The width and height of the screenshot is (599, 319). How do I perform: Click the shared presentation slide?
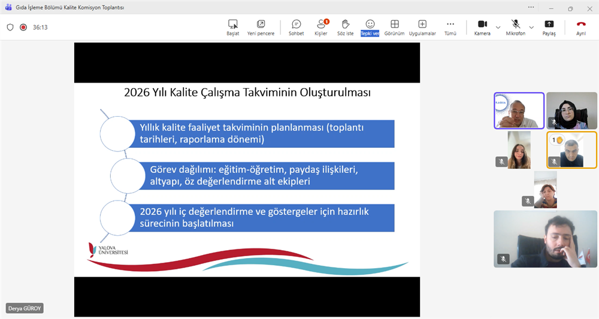pyautogui.click(x=247, y=180)
